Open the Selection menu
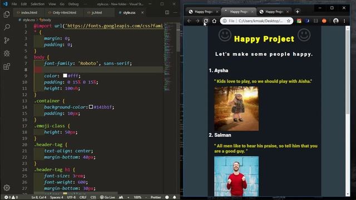356x200 pixels. pyautogui.click(x=37, y=4)
